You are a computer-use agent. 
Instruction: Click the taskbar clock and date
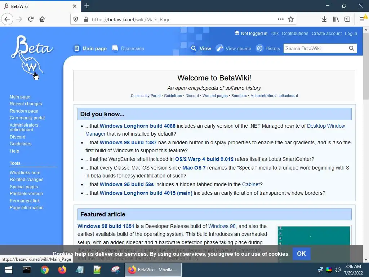click(x=353, y=270)
